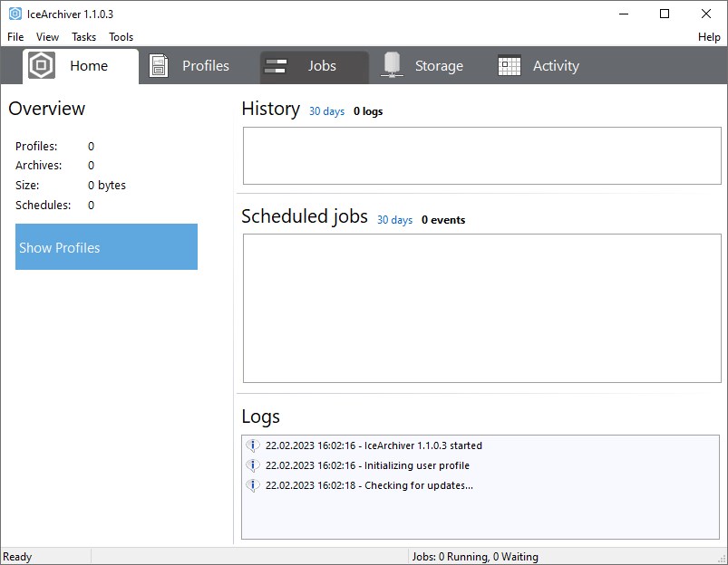The height and width of the screenshot is (565, 728).
Task: Switch to the Storage tab label
Action: click(x=439, y=66)
